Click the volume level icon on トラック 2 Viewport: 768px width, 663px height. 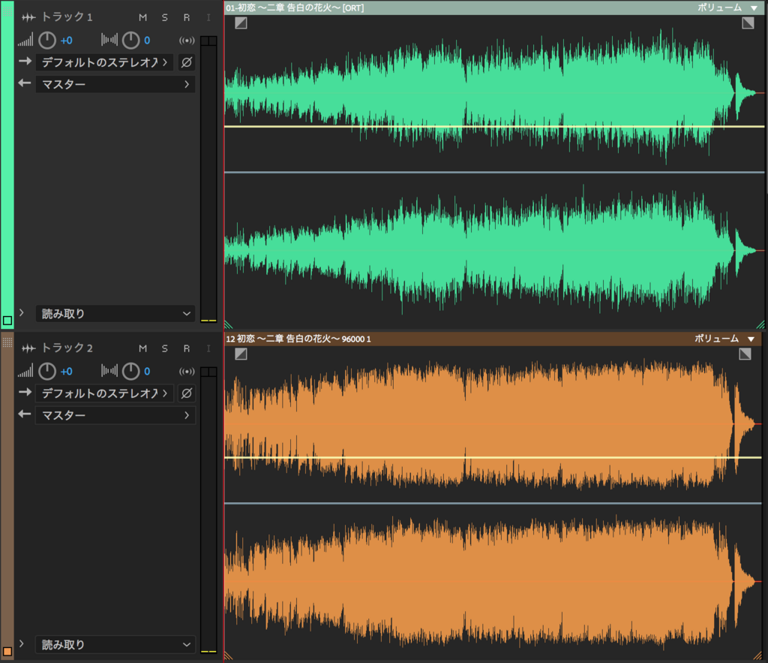pos(25,371)
